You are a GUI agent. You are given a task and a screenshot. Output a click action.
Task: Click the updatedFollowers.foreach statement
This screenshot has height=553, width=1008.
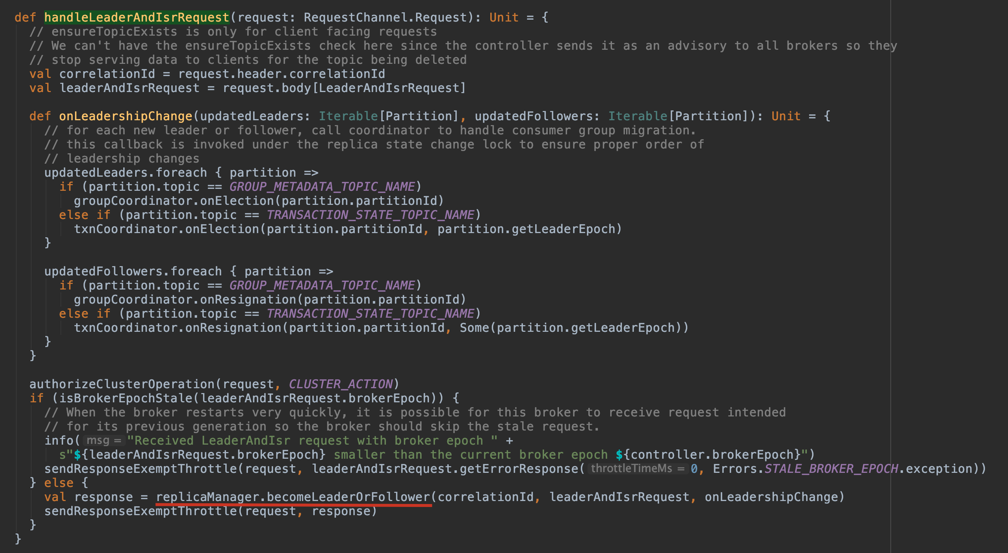click(133, 272)
